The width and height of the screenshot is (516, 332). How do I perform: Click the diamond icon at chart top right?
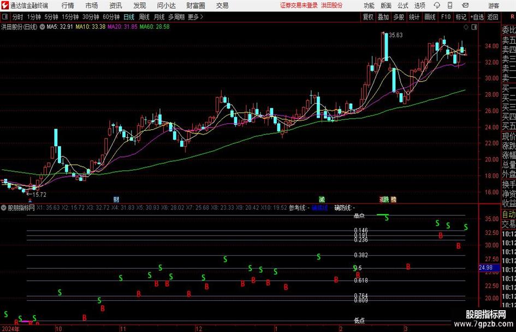tap(466, 27)
